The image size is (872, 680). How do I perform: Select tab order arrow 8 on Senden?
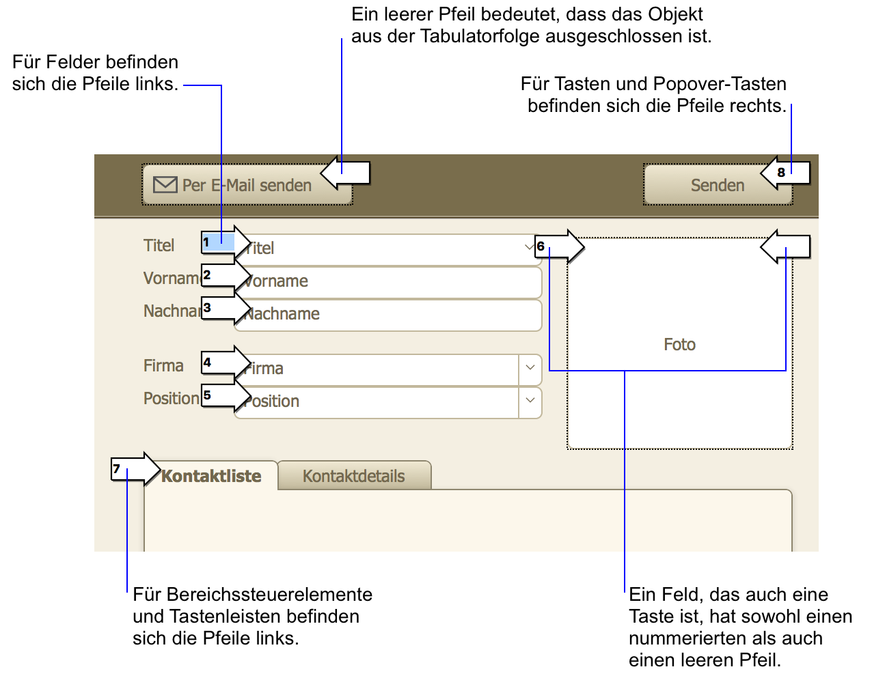[786, 173]
